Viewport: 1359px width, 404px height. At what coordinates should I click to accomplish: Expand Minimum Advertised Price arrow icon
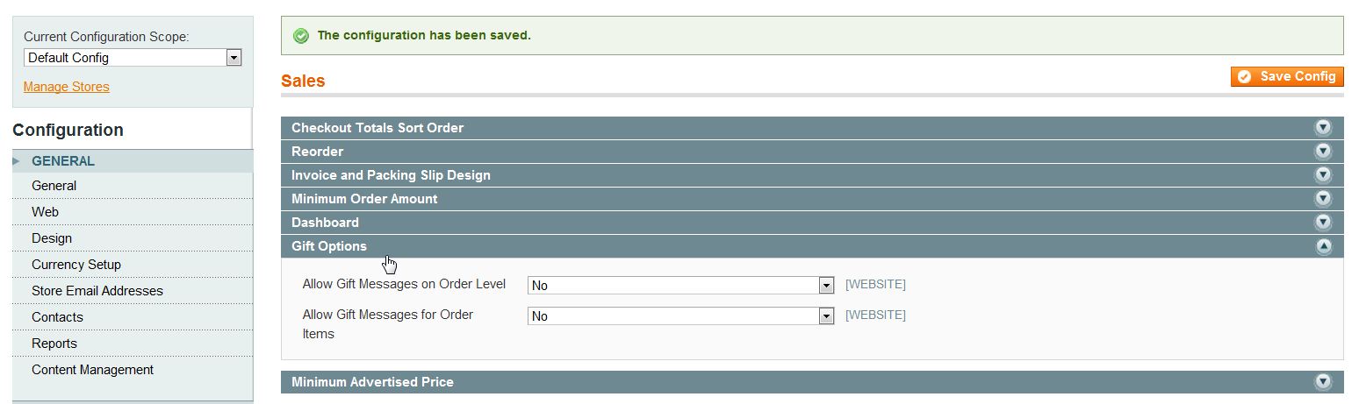(1322, 382)
